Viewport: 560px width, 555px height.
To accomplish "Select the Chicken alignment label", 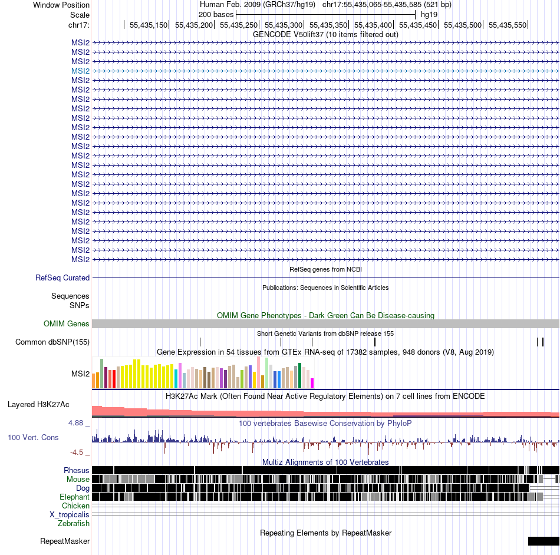I will coord(75,506).
